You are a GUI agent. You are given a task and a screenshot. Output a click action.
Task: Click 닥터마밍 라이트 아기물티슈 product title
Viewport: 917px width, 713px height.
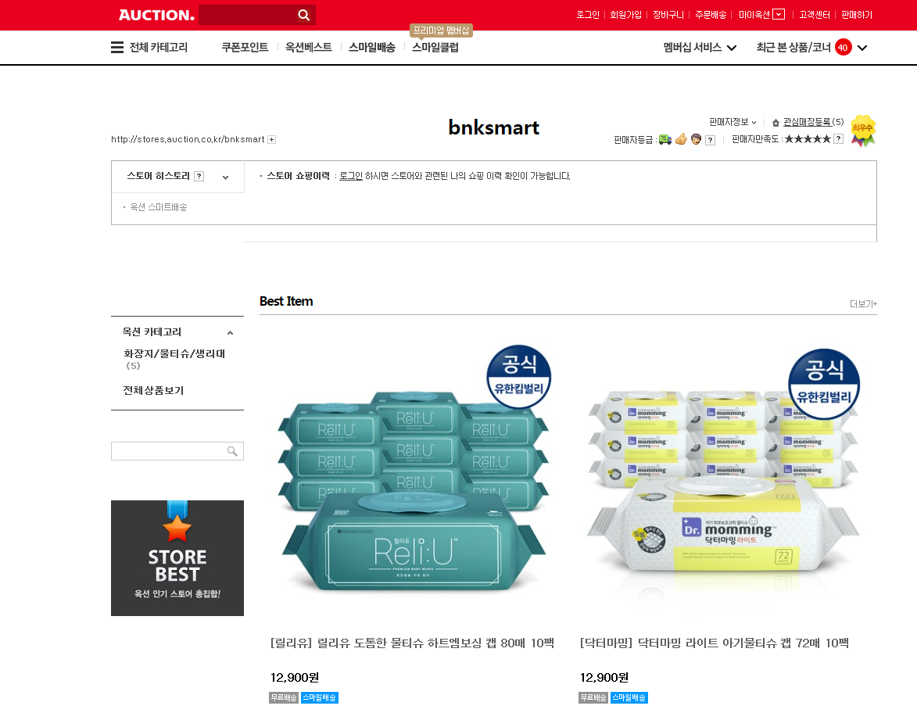(714, 643)
